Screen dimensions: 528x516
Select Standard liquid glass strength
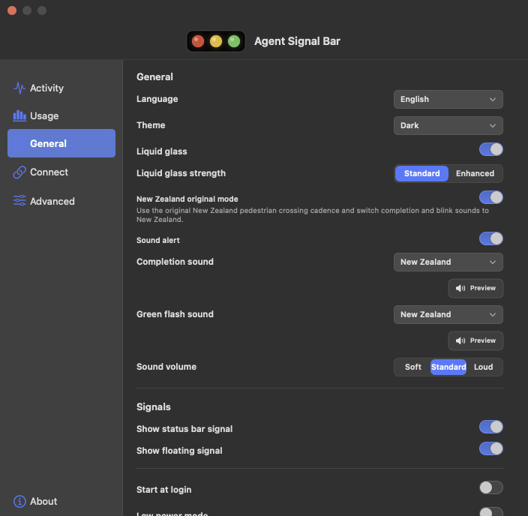(x=421, y=173)
